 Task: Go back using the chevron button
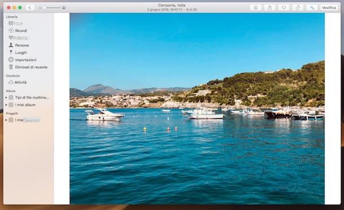(30, 8)
